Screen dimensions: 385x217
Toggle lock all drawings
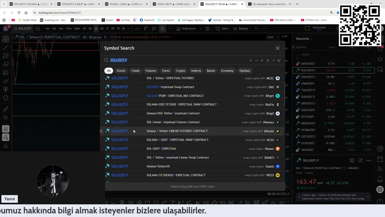pos(5,146)
